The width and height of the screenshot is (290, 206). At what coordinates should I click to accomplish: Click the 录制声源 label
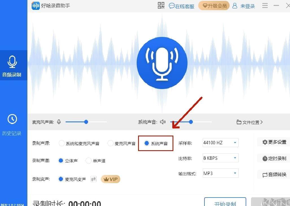(41, 143)
